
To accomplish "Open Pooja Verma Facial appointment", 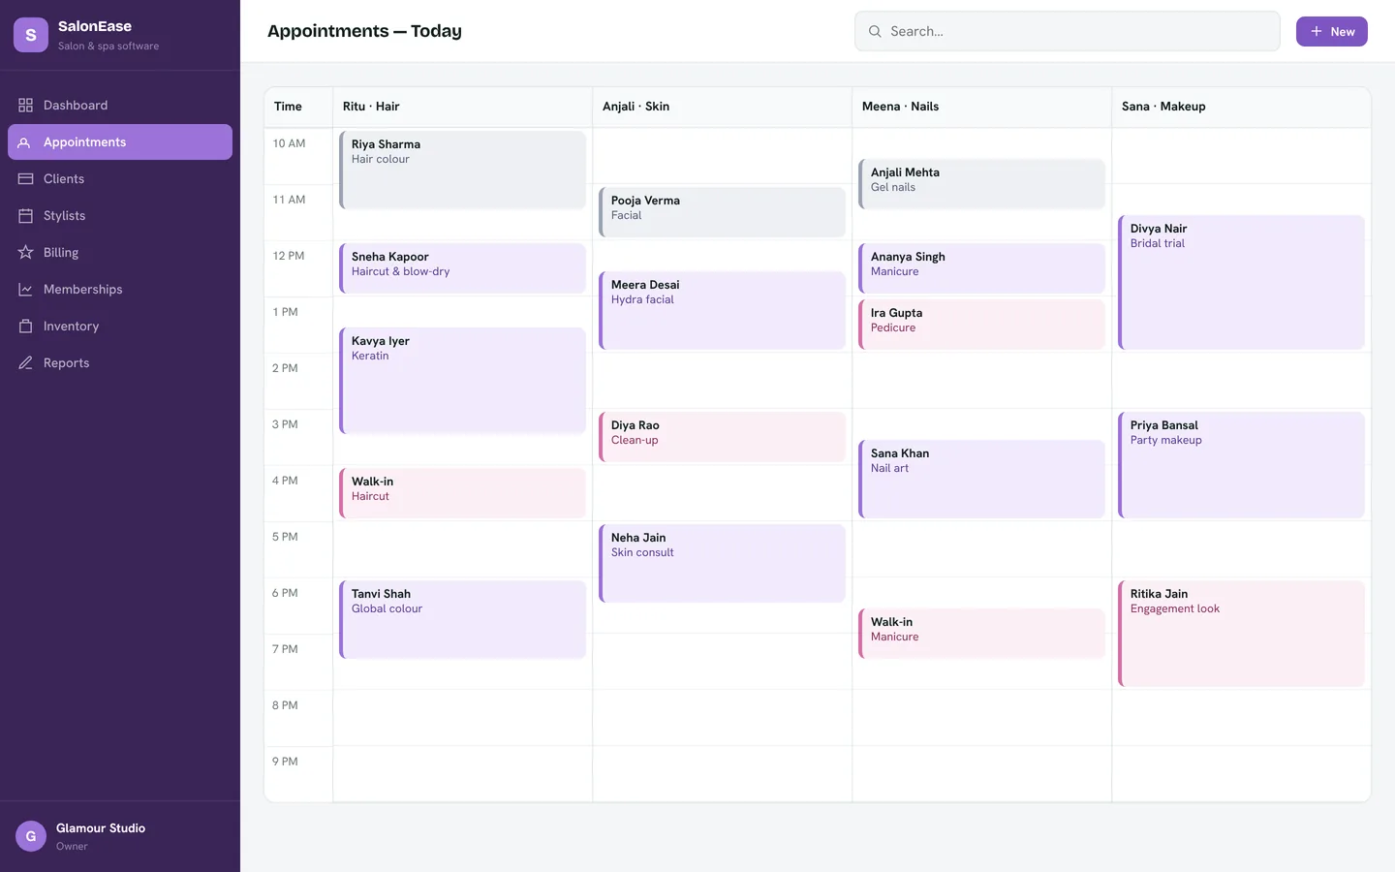I will (x=723, y=212).
